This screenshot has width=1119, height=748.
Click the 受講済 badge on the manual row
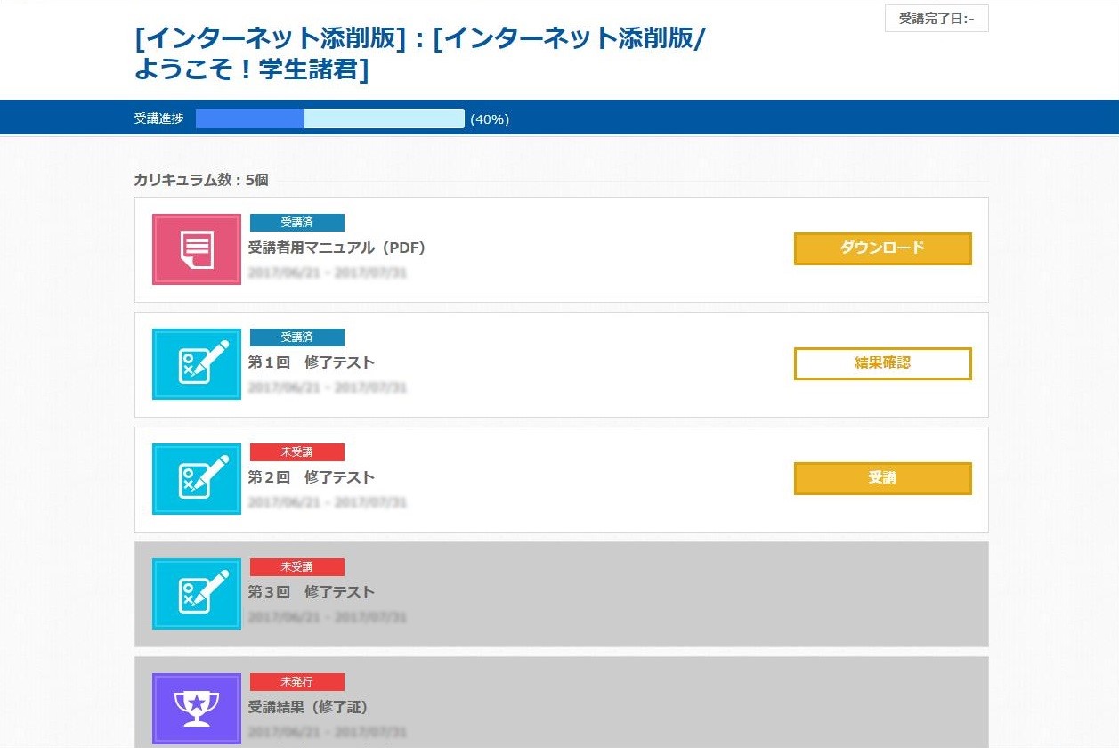click(x=297, y=223)
